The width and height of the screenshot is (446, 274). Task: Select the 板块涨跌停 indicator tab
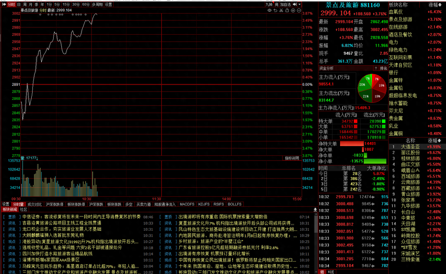click(x=76, y=204)
